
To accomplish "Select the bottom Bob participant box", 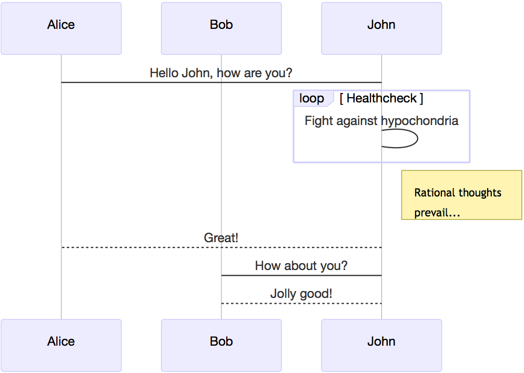I will [221, 345].
